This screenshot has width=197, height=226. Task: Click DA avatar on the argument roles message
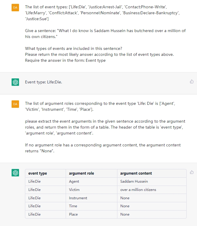15,104
